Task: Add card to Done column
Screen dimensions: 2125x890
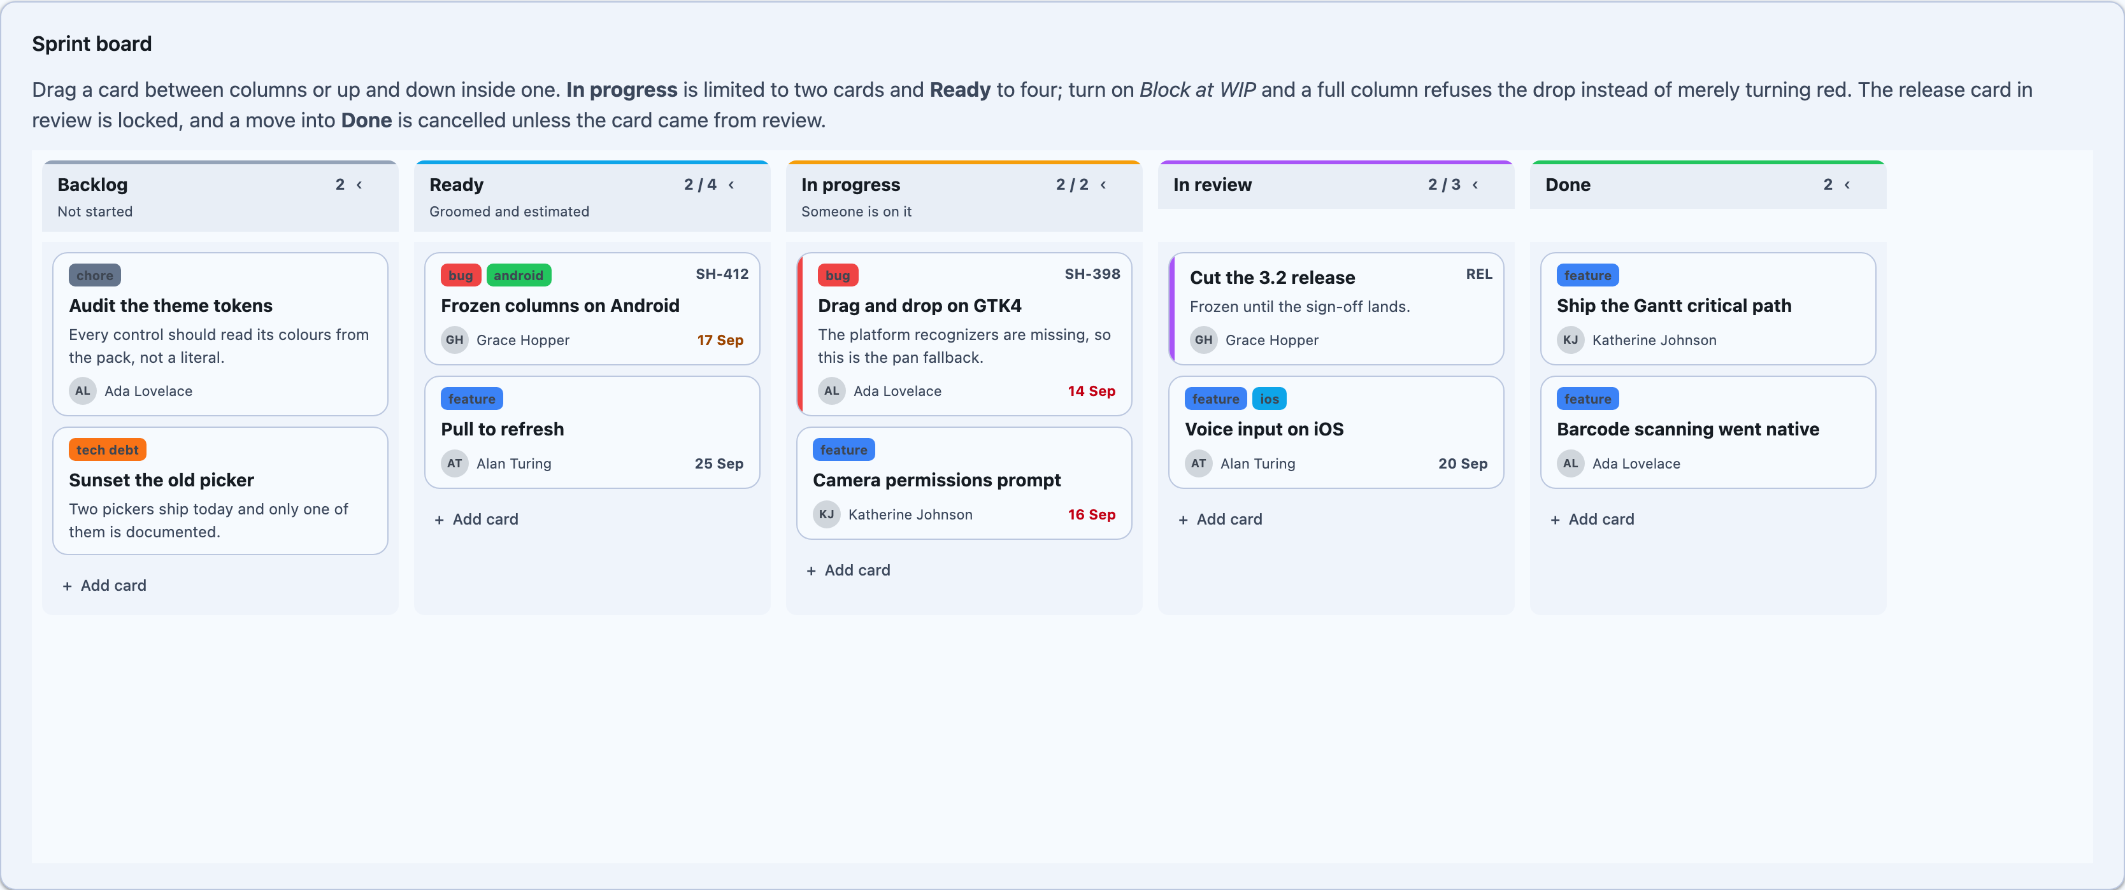Action: (1593, 519)
